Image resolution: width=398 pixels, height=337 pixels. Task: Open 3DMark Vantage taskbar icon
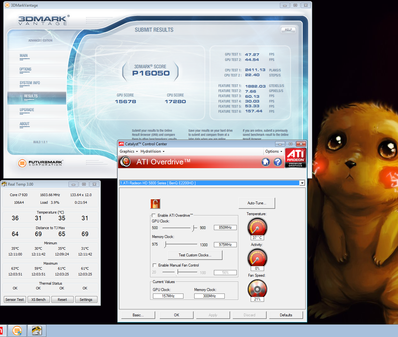point(17,331)
